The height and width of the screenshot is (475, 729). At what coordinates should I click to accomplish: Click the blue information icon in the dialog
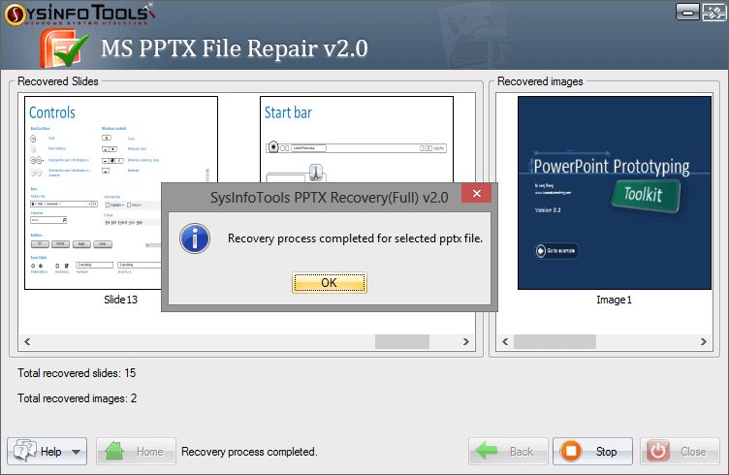point(195,238)
